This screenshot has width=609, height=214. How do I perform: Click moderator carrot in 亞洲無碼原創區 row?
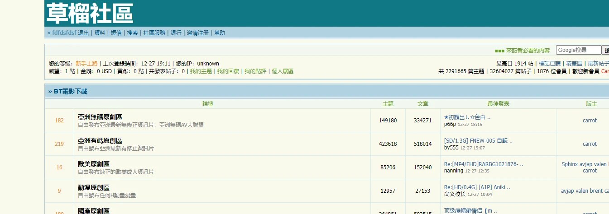pos(590,121)
